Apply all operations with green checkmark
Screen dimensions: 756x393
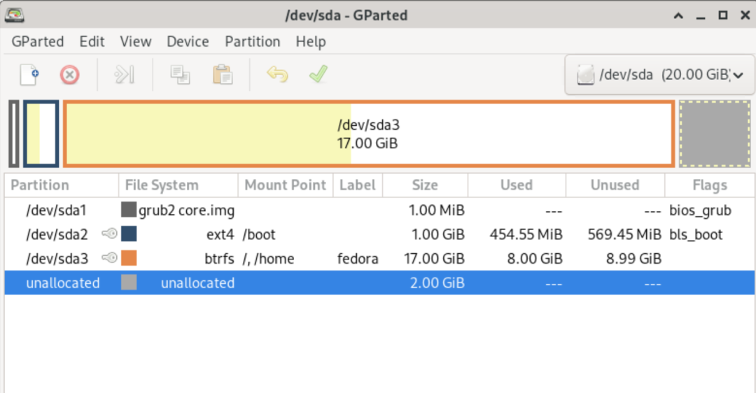(318, 74)
